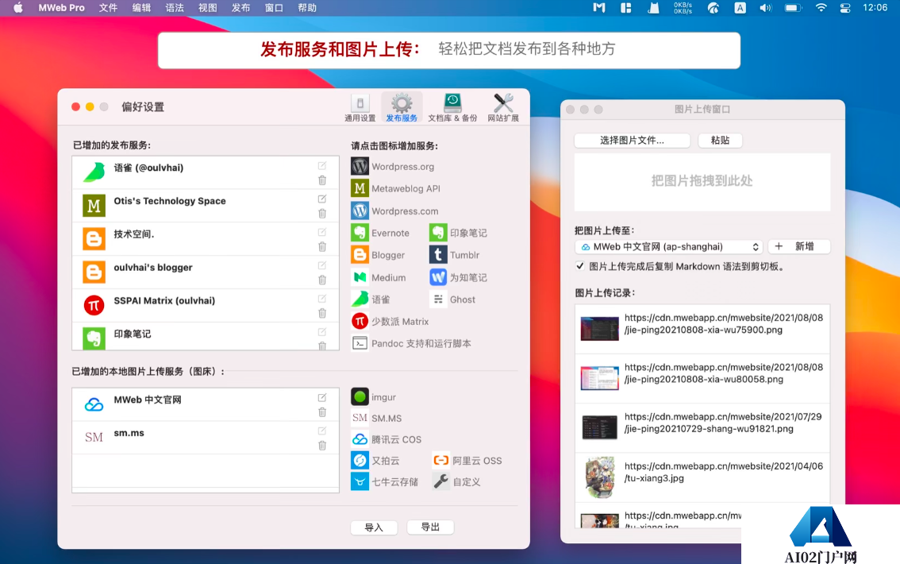900x564 pixels.
Task: Select the upload record jie-ping20210808-xia-wu75900.png thumbnail
Action: (x=599, y=329)
